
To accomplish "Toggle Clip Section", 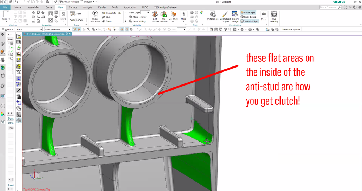I will (164, 17).
